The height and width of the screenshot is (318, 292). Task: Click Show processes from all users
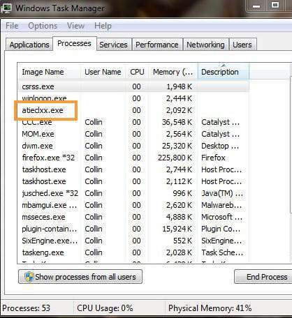80,277
